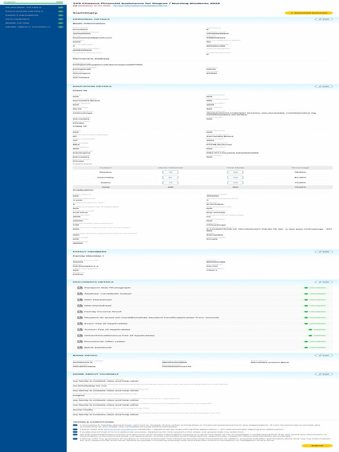The image size is (339, 452).
Task: Click the Deadline 31-07-2025 label
Action: click(x=92, y=6)
